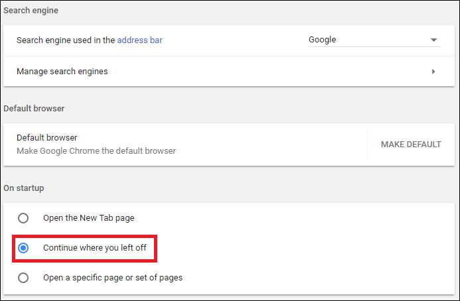Viewport: 460px width, 301px height.
Task: Click the 'On startup' section heading
Action: coord(24,188)
